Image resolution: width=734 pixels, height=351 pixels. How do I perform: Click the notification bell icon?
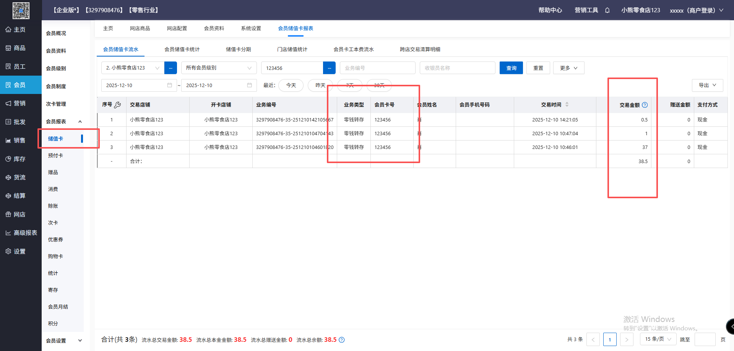[x=607, y=10]
